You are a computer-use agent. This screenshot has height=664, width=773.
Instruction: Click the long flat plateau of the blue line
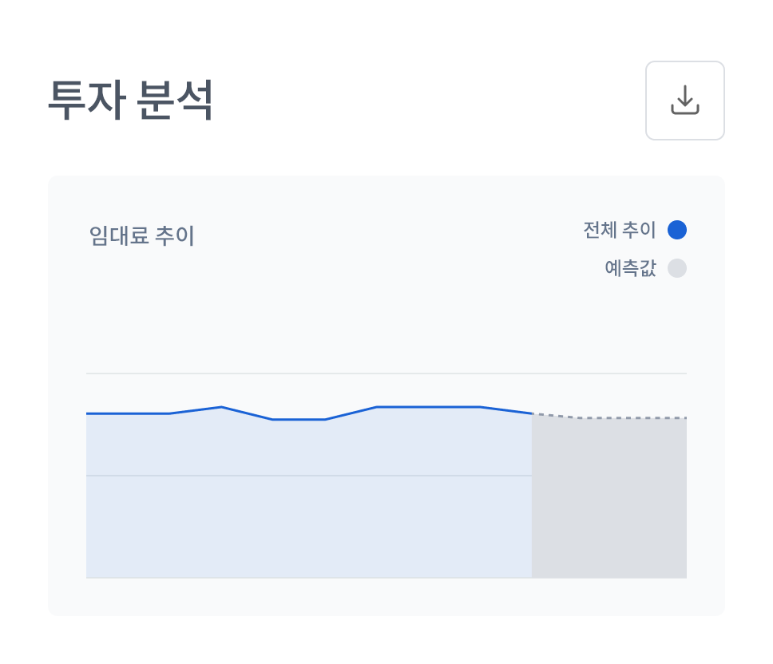point(428,407)
